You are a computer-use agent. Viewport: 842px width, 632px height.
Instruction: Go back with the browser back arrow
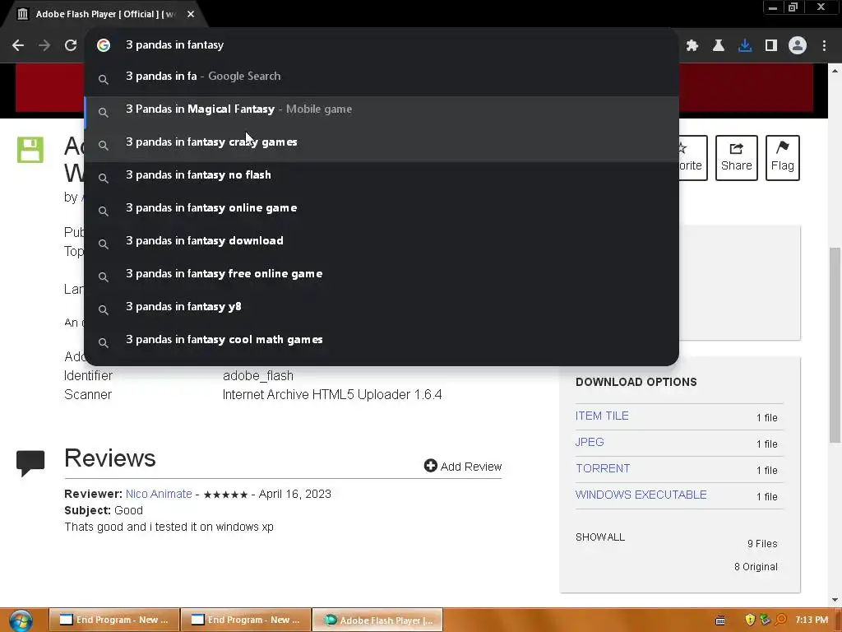[x=18, y=45]
